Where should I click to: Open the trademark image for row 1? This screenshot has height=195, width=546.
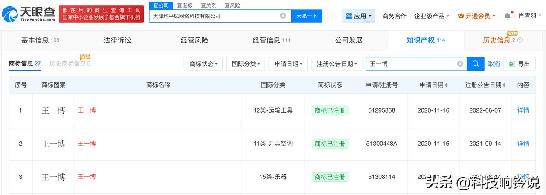tap(53, 110)
